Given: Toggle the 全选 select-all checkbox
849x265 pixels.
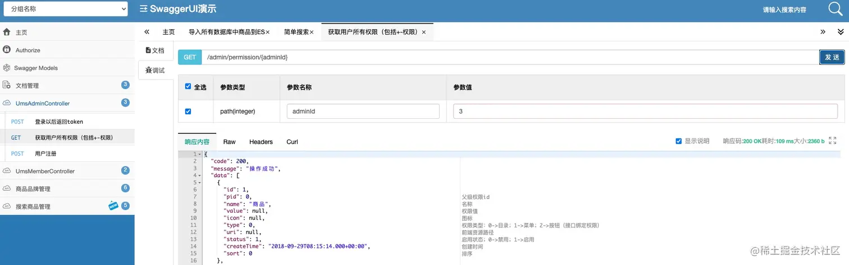Looking at the screenshot, I should [188, 87].
